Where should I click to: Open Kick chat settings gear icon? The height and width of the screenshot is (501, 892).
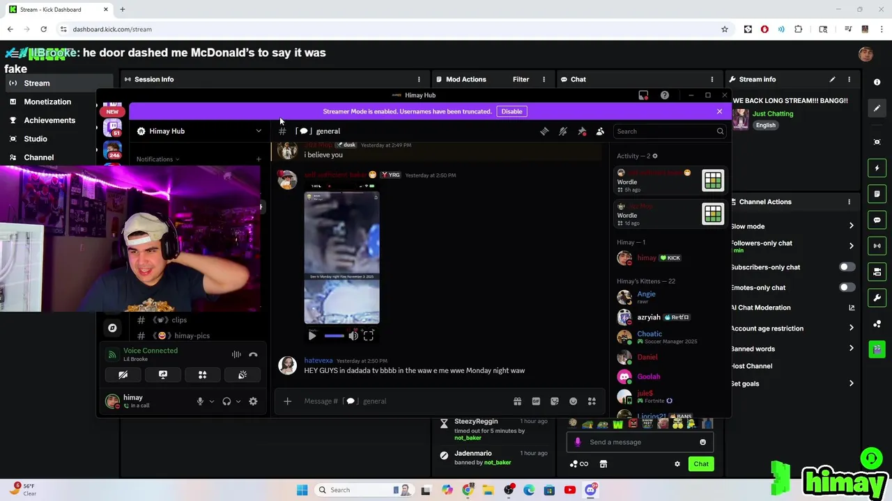677,464
